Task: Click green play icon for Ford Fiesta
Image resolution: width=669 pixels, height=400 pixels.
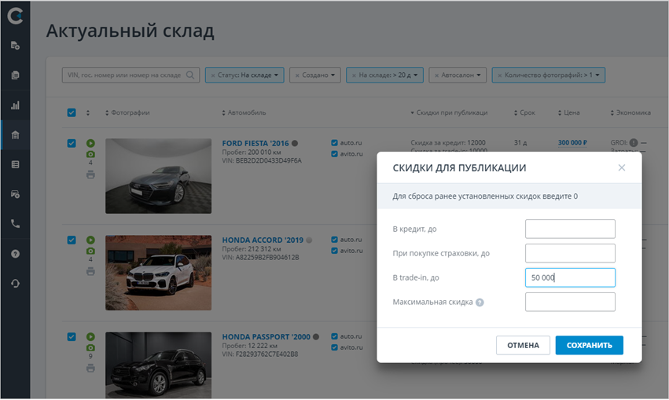Action: click(x=90, y=143)
